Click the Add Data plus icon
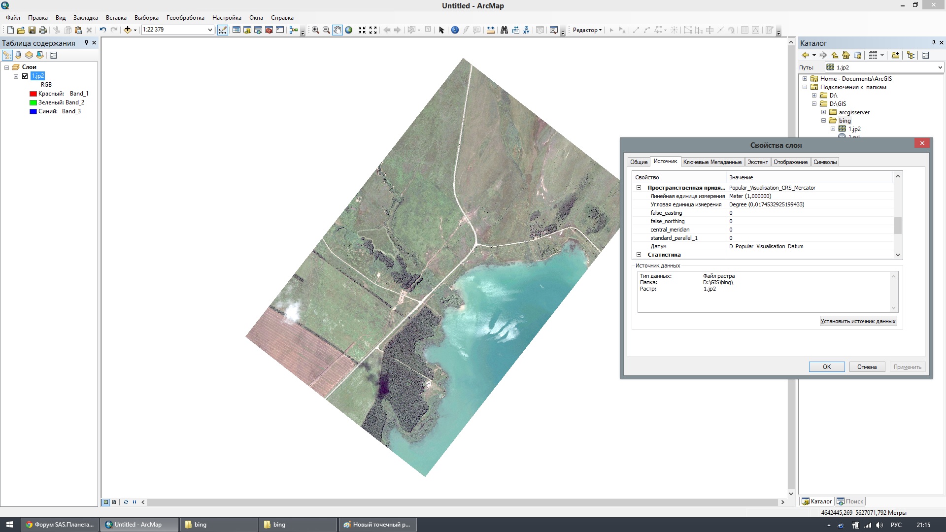Viewport: 946px width, 532px height. 127,30
